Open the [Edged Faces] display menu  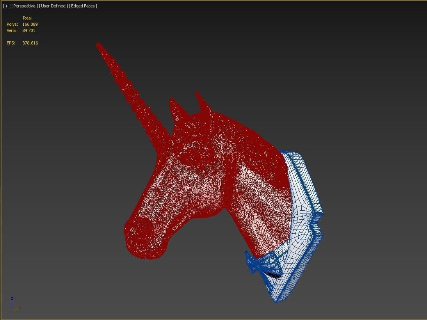pos(83,6)
